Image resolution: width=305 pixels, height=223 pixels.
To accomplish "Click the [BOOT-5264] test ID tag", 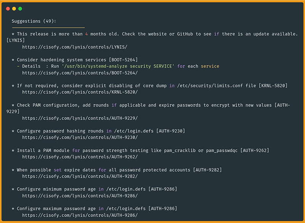I will (x=123, y=60).
